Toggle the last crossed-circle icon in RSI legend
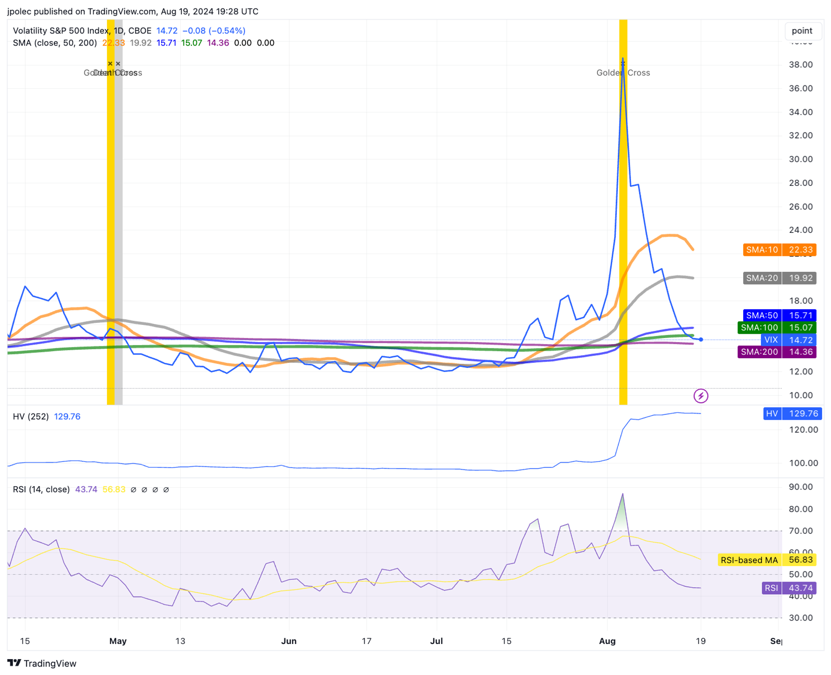The width and height of the screenshot is (831, 675). point(166,489)
